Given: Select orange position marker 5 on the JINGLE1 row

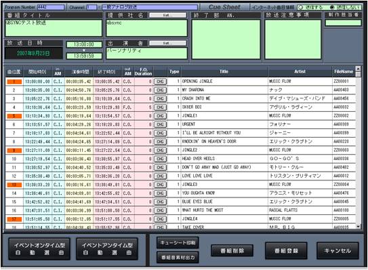Looking at the screenshot, I should click(14, 116).
